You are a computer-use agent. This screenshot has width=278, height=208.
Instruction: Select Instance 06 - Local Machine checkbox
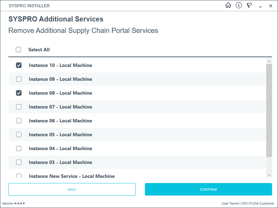(19, 121)
